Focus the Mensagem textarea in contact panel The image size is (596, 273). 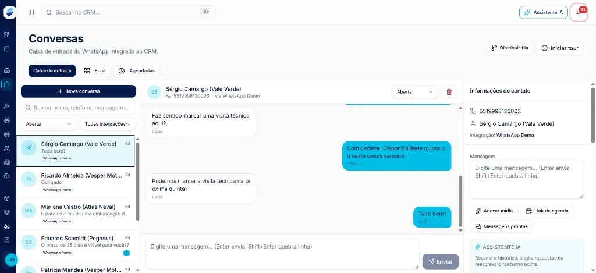tap(527, 179)
